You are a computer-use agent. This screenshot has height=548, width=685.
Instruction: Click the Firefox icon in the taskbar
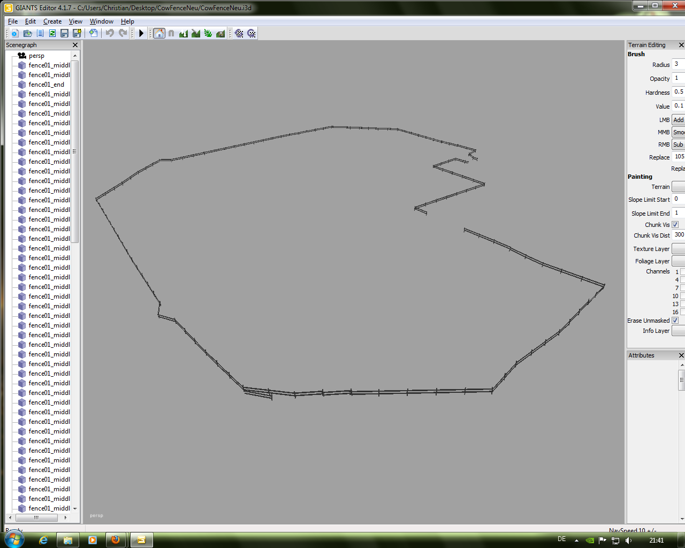tap(115, 540)
